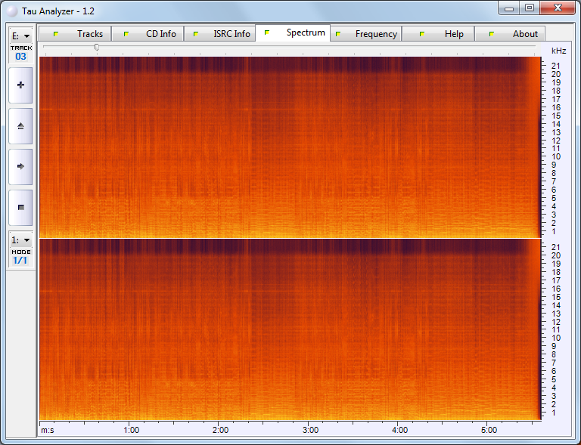Hit the square stop button
Image resolution: width=581 pixels, height=445 pixels.
point(20,207)
